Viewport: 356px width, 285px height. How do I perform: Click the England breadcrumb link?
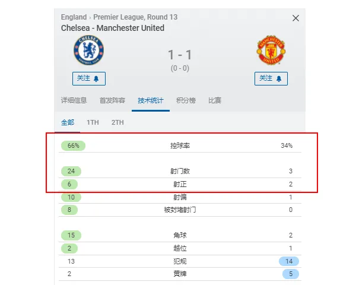pos(74,17)
